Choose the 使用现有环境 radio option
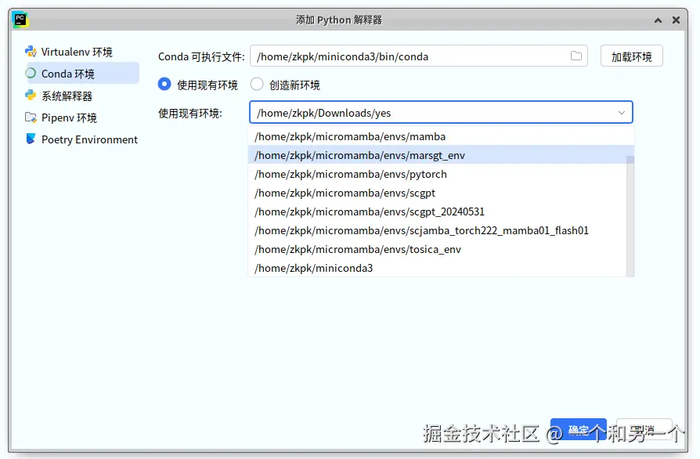 (x=164, y=84)
